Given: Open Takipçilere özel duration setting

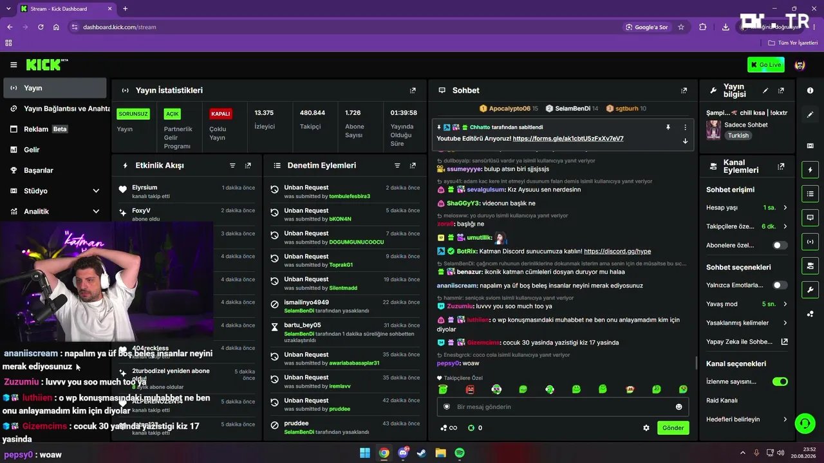Looking at the screenshot, I should [747, 226].
